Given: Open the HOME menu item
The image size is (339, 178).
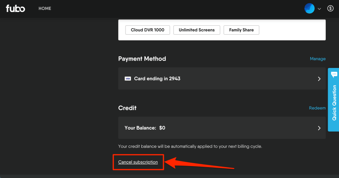Looking at the screenshot, I should click(45, 9).
